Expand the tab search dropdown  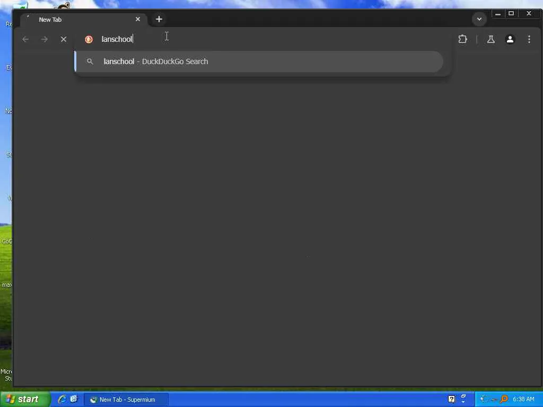click(479, 19)
